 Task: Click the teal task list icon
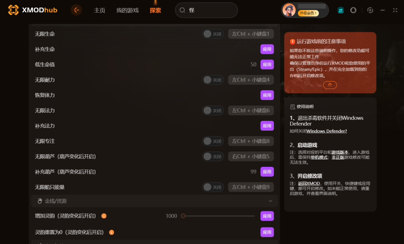pos(340,10)
